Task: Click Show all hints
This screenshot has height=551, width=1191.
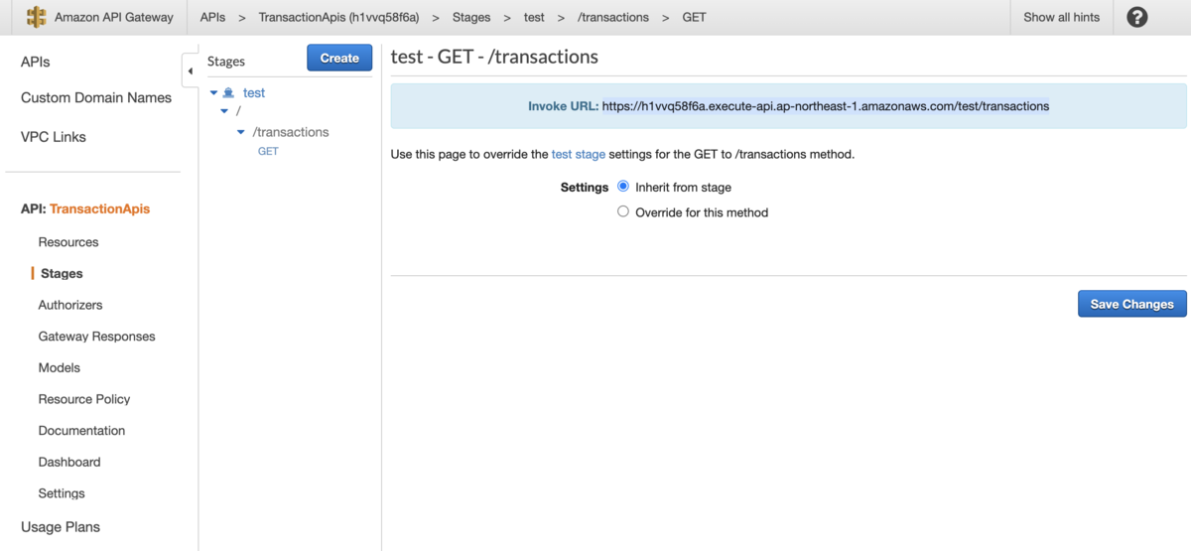Action: pyautogui.click(x=1061, y=17)
